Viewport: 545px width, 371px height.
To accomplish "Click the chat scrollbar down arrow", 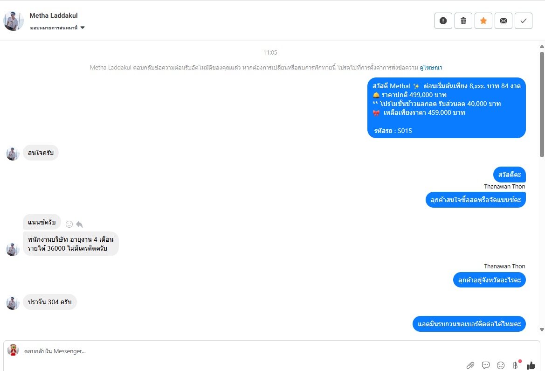I will [x=541, y=330].
